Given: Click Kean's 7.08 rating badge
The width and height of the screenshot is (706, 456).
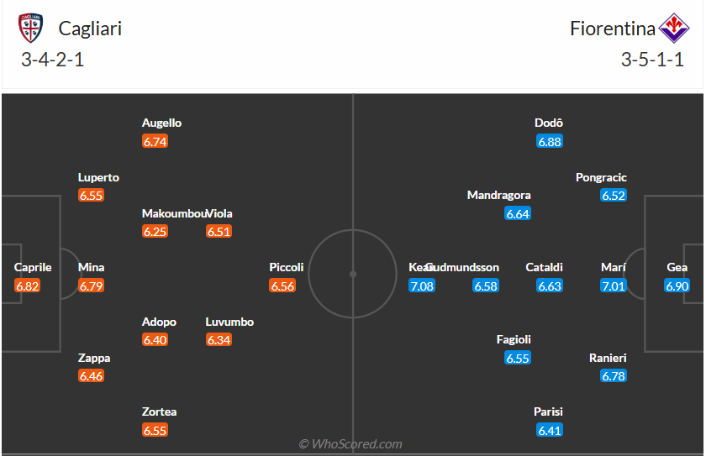Looking at the screenshot, I should [x=421, y=286].
